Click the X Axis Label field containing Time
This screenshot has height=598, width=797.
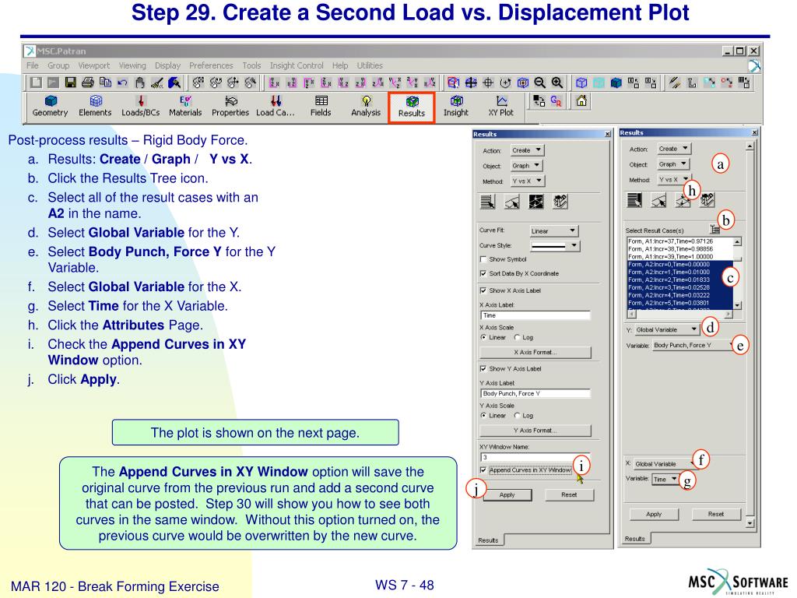pyautogui.click(x=535, y=316)
